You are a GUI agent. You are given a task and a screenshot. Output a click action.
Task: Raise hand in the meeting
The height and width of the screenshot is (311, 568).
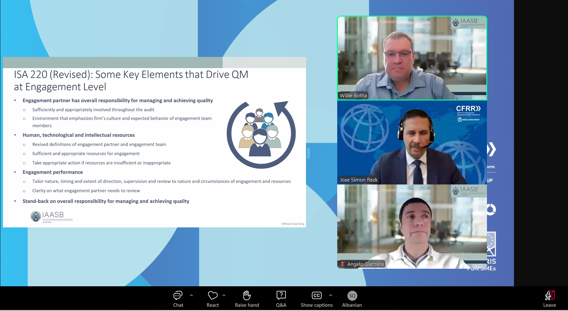click(247, 295)
